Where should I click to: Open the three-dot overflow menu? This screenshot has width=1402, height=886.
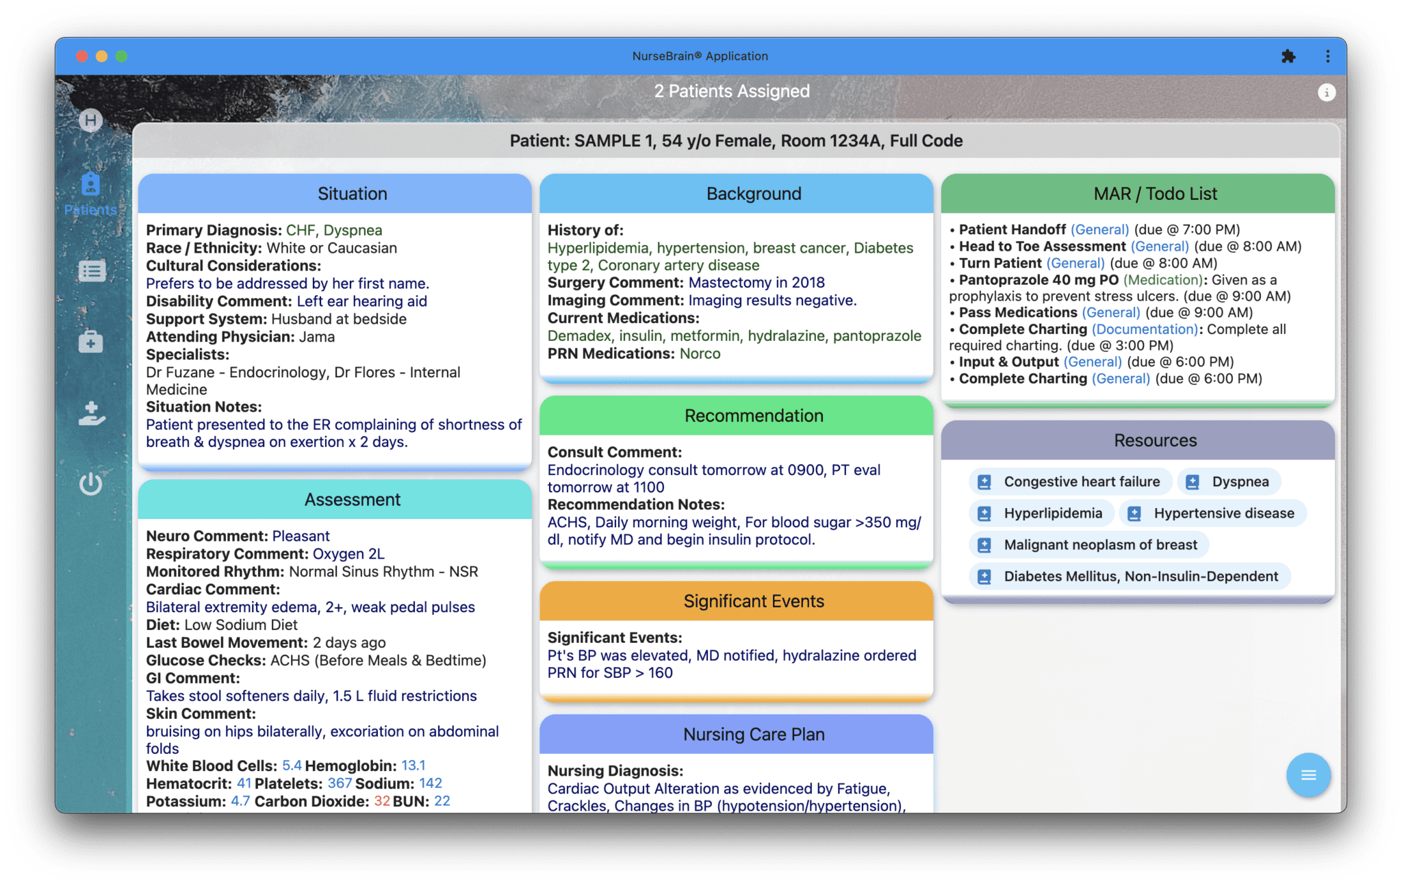[x=1327, y=56]
